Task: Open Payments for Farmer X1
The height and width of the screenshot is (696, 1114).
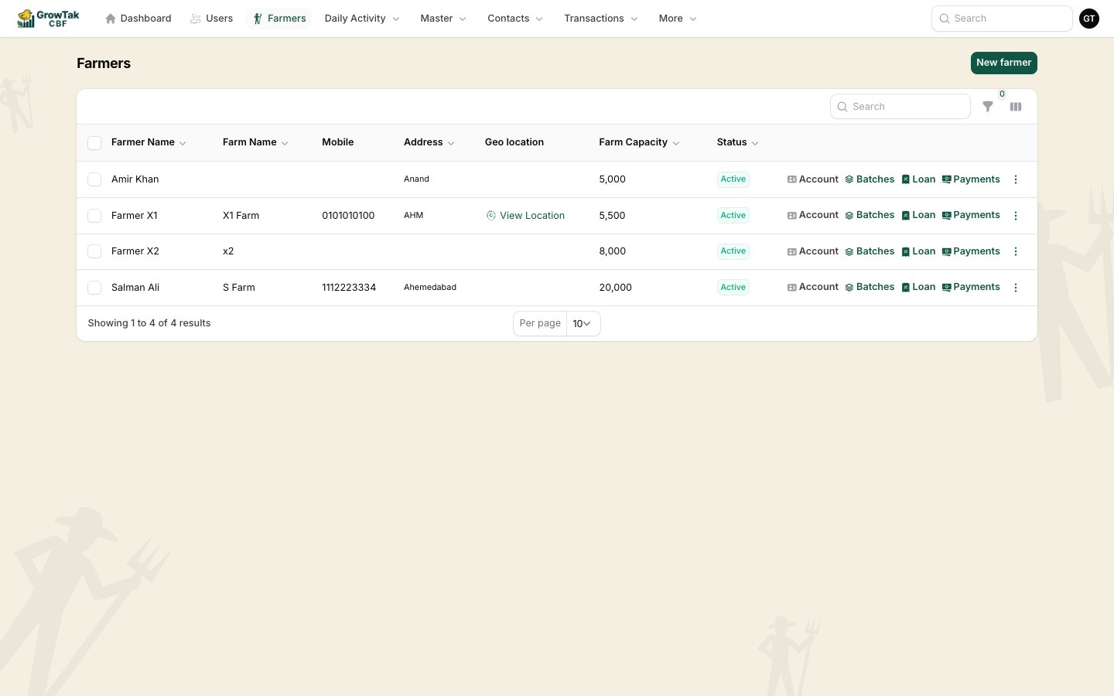Action: tap(971, 215)
